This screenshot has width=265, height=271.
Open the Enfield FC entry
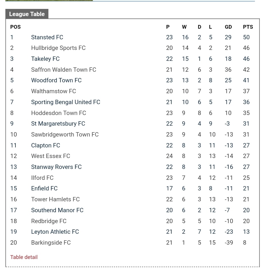[x=44, y=188]
